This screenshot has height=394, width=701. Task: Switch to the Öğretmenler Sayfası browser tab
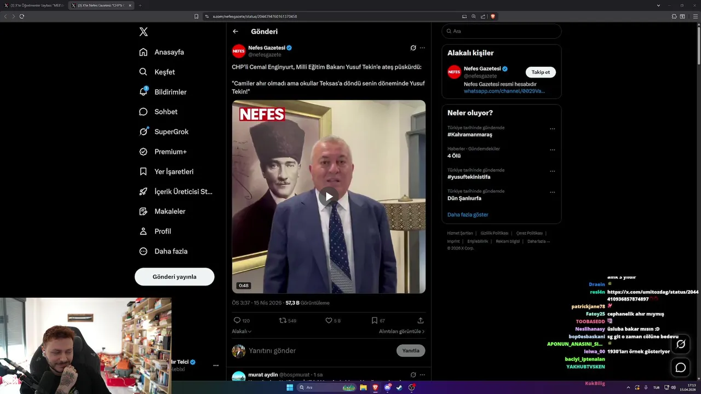35,5
